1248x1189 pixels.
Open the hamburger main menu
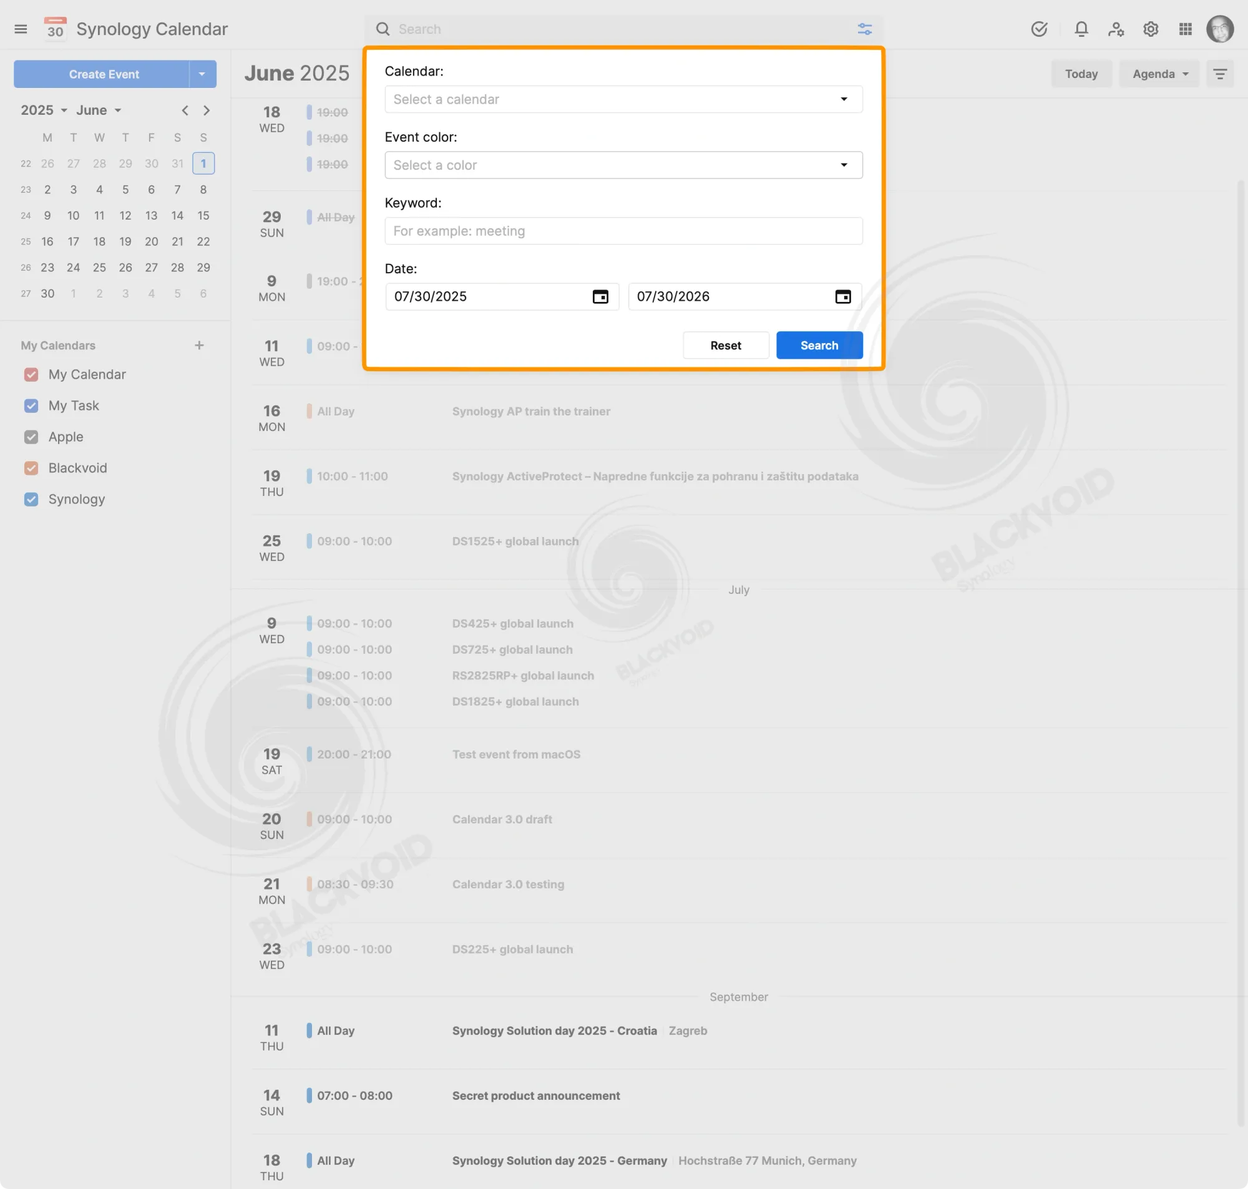pos(21,29)
